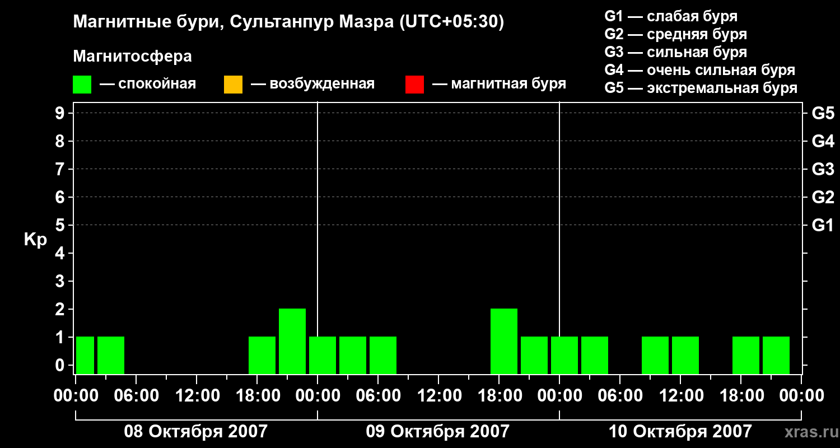840x448 pixels.
Task: Click the 'G2' label on the right axis
Action: [x=823, y=197]
